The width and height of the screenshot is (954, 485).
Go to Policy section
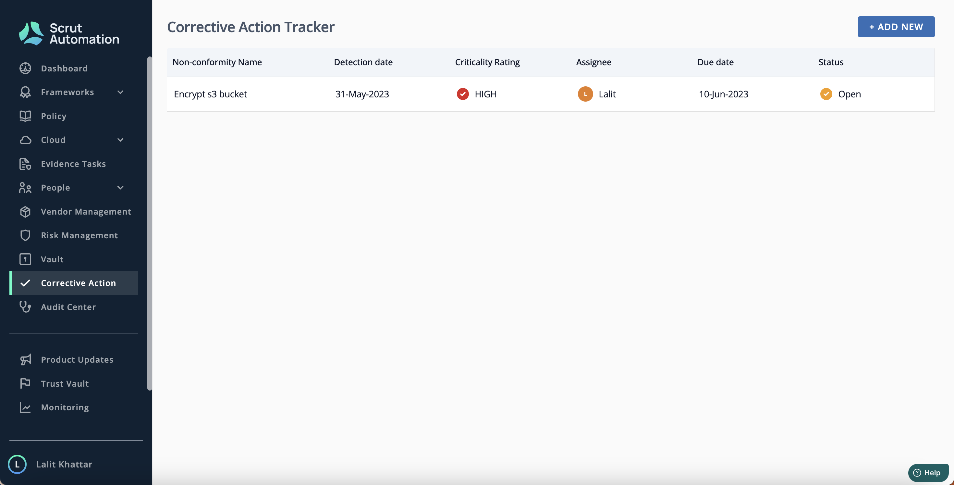pyautogui.click(x=73, y=116)
